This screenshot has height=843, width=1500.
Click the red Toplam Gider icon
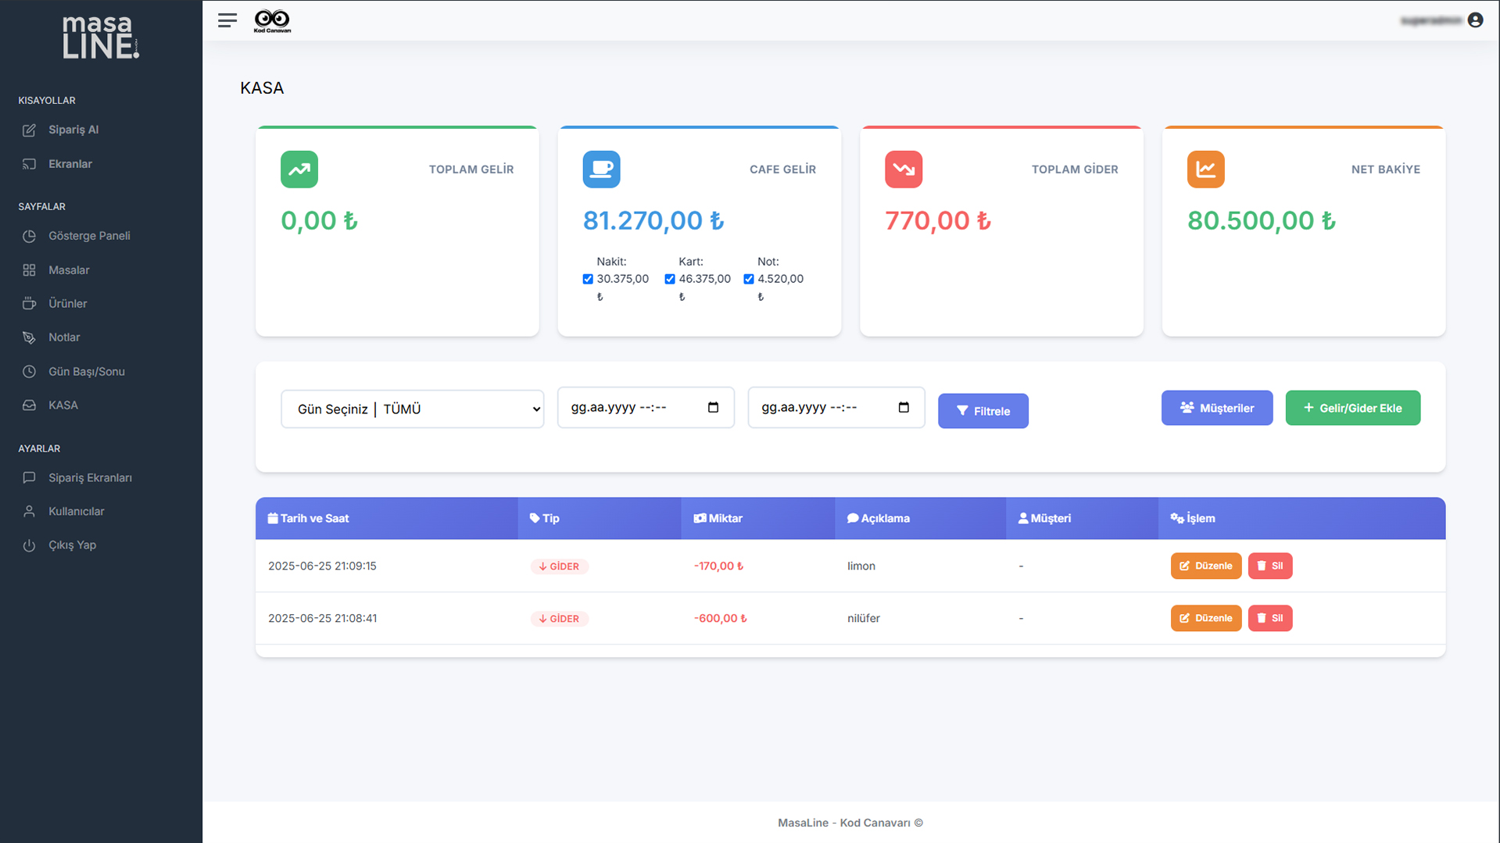[904, 170]
